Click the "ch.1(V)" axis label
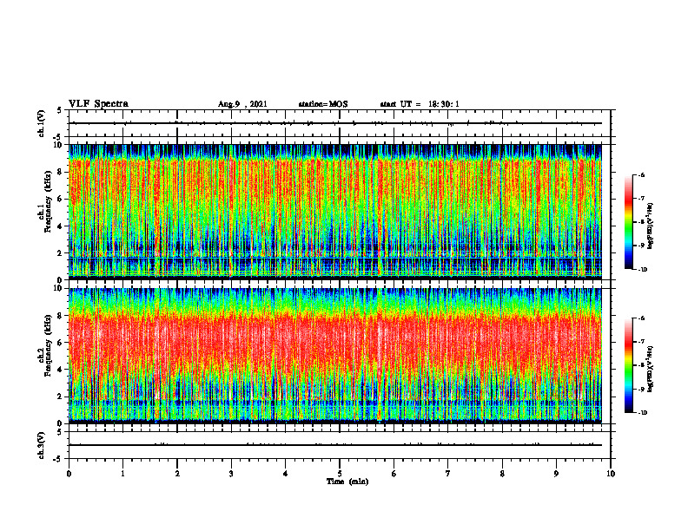The image size is (688, 531). 41,123
